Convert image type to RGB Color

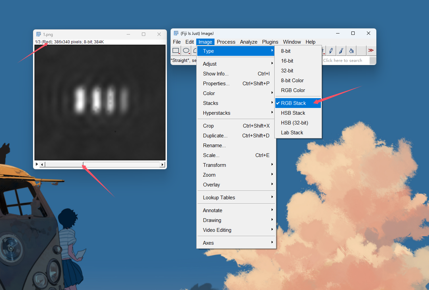[x=298, y=90]
